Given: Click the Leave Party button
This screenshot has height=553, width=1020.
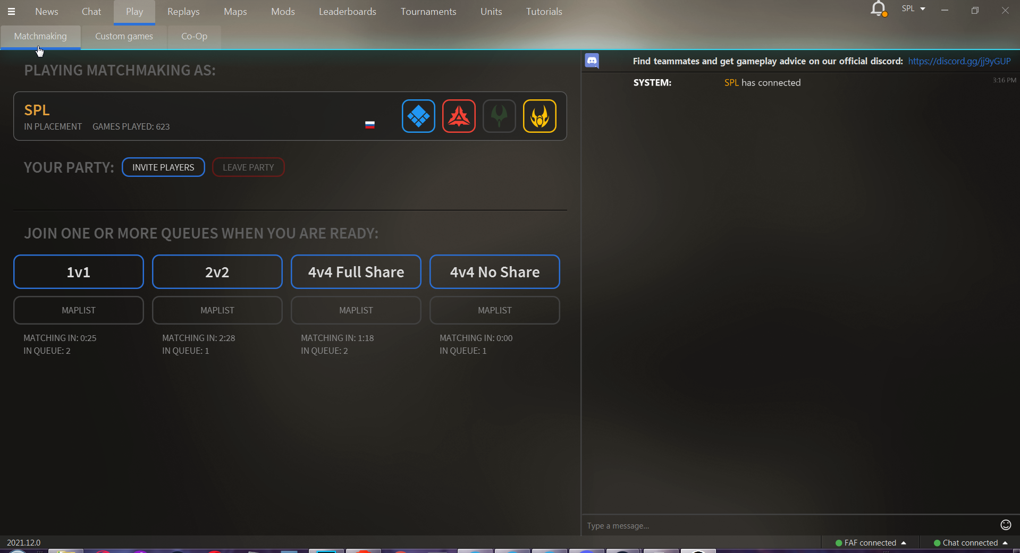Looking at the screenshot, I should pos(248,167).
